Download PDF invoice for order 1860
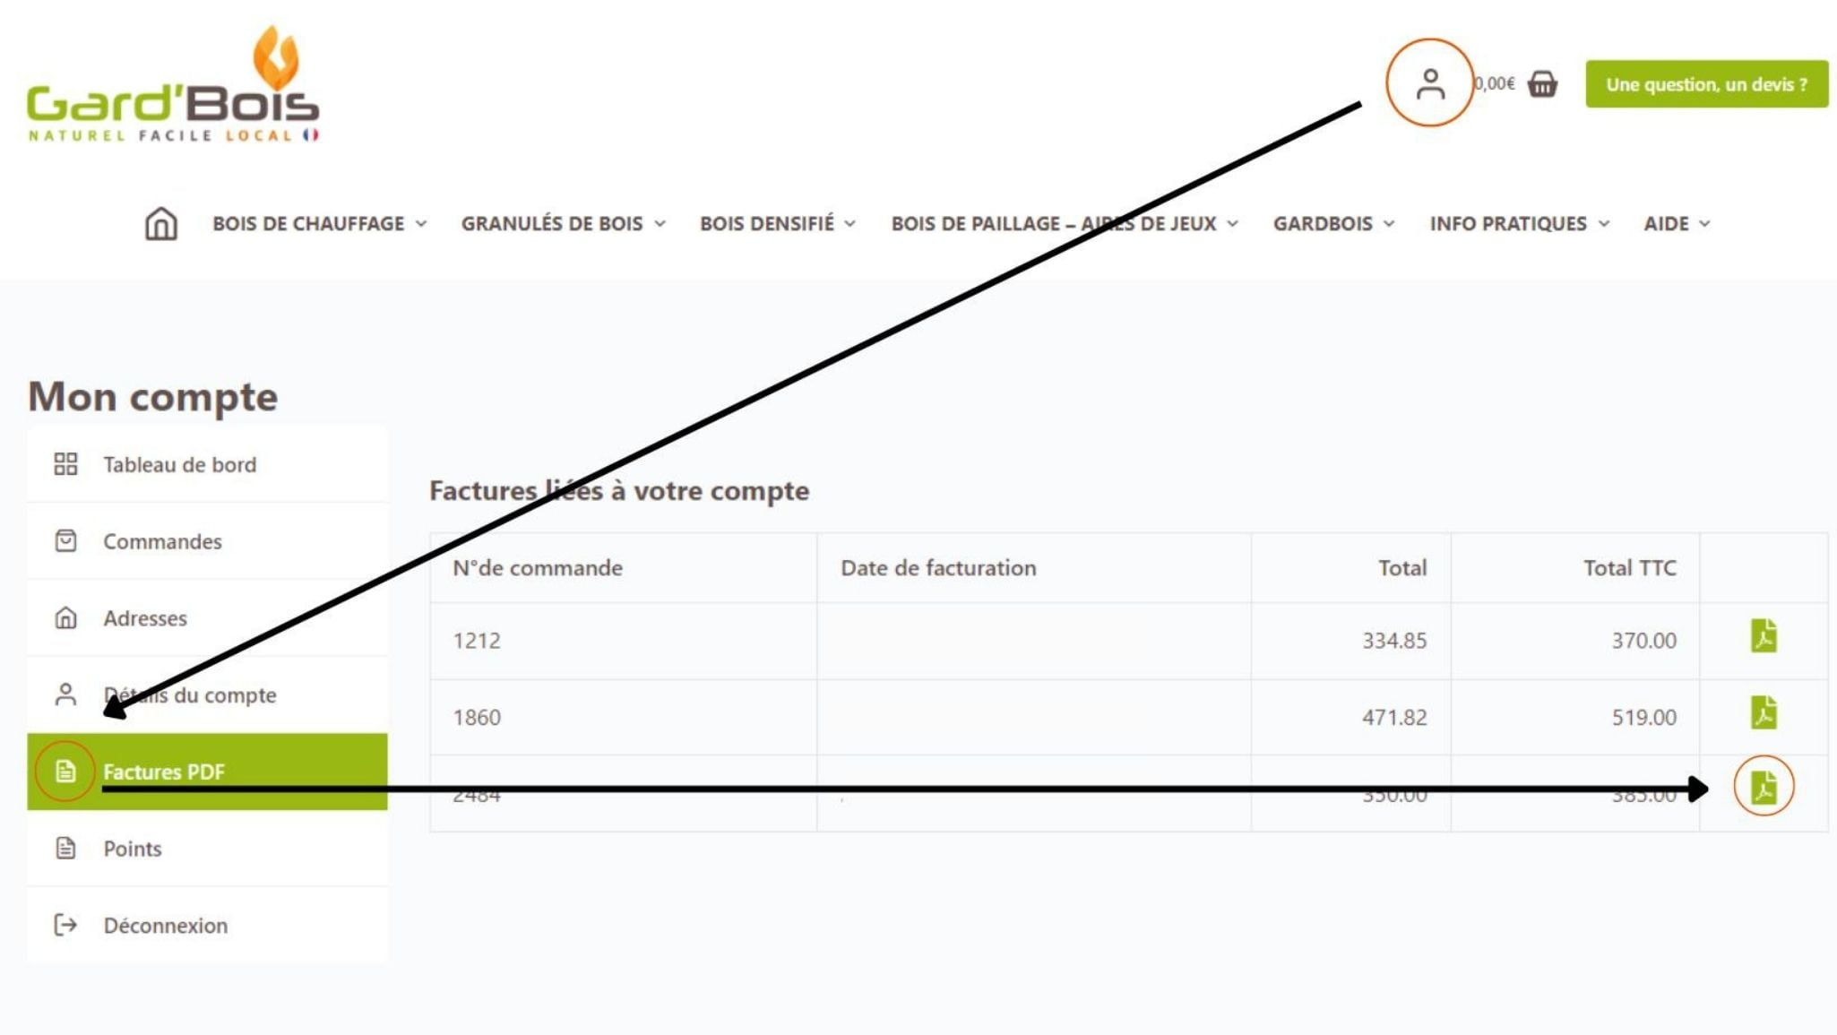The height and width of the screenshot is (1035, 1837). click(x=1763, y=714)
